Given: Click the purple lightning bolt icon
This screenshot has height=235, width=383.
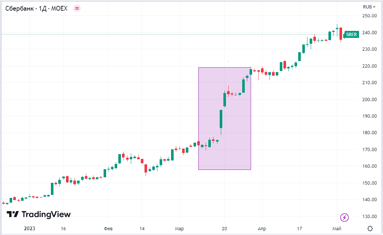Looking at the screenshot, I should click(345, 217).
